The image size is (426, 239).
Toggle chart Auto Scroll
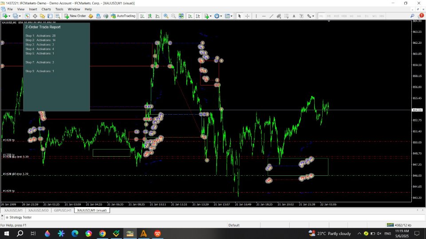point(190,16)
